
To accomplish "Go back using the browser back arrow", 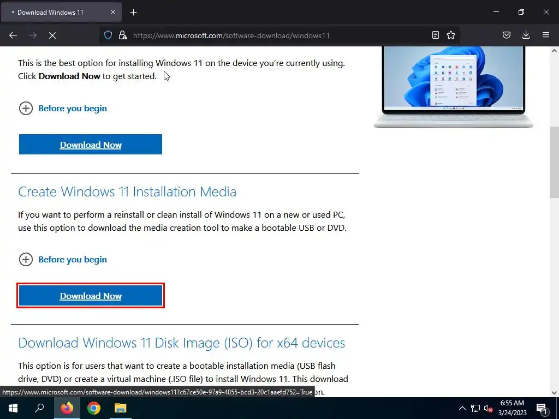I will [x=13, y=35].
